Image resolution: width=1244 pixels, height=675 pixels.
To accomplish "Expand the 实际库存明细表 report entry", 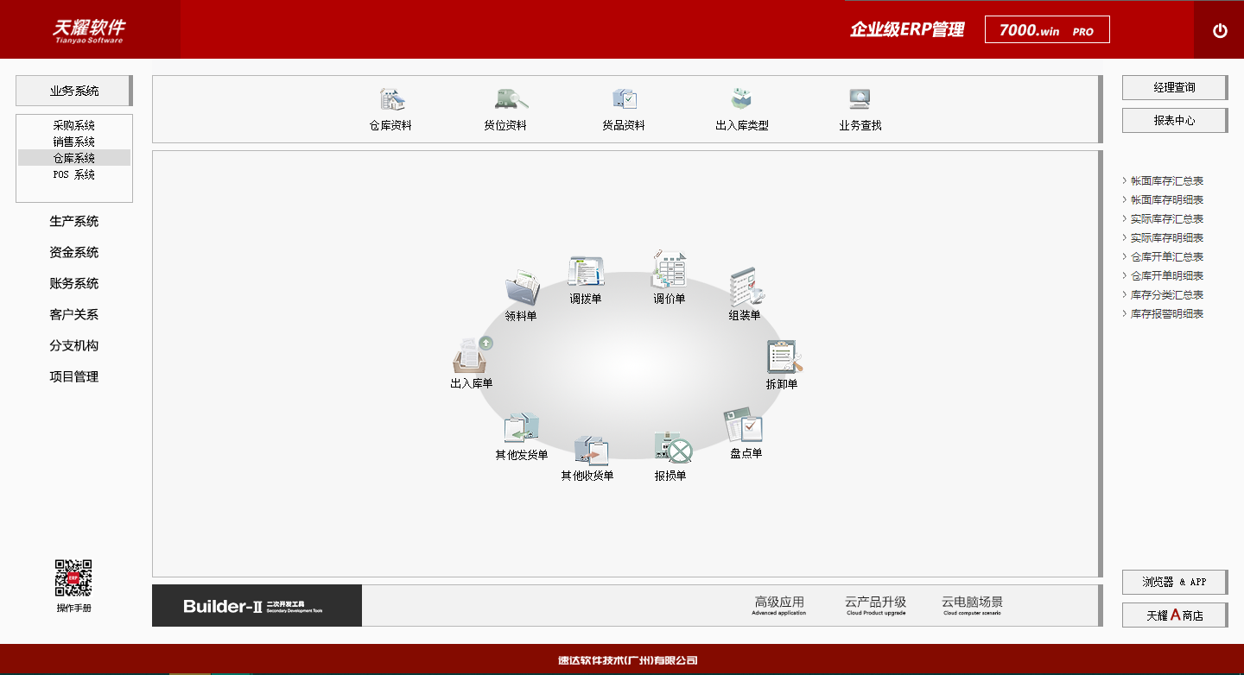I will [x=1166, y=237].
